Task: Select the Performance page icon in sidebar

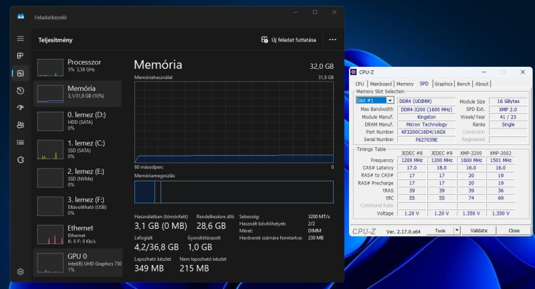Action: point(21,73)
